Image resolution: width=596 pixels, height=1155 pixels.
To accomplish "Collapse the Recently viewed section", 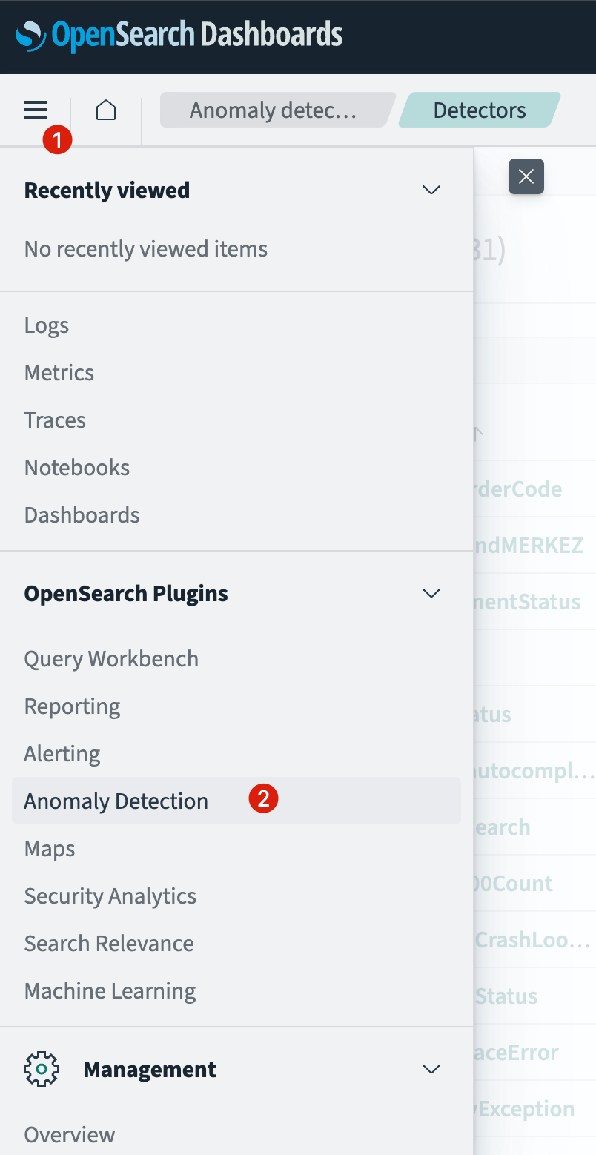I will [431, 190].
